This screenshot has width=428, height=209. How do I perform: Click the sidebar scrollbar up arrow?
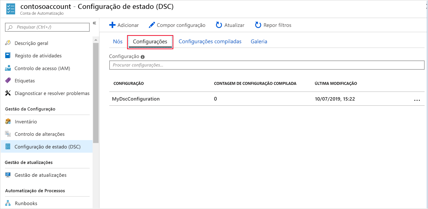(x=96, y=40)
